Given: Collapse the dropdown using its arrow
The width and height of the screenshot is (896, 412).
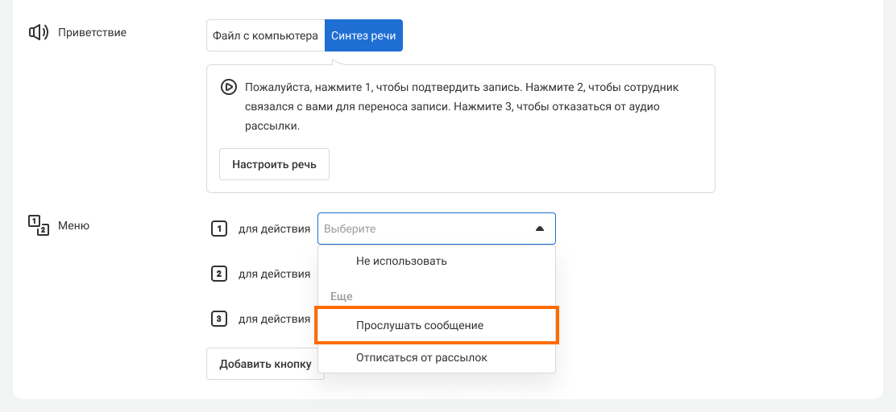Looking at the screenshot, I should coord(540,229).
